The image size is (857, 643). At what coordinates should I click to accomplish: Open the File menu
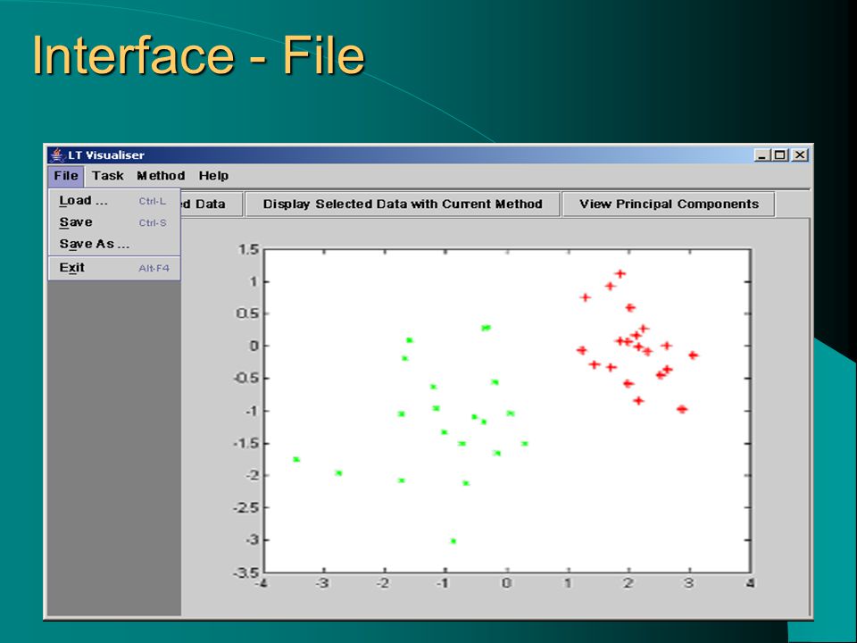[65, 176]
